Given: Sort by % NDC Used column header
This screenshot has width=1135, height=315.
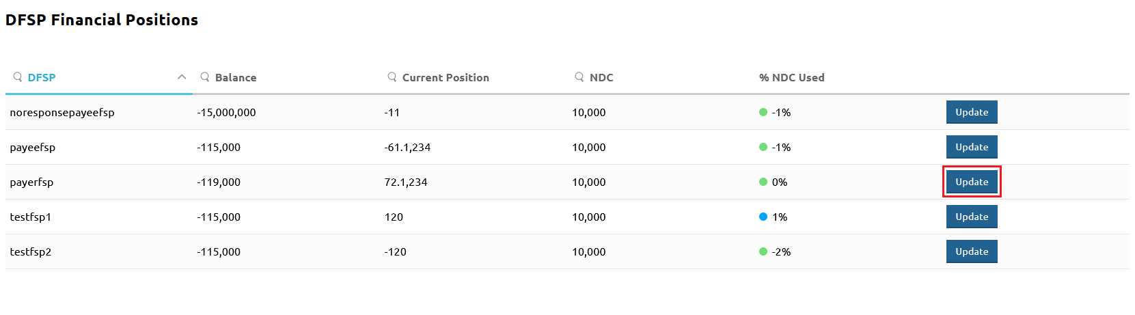Looking at the screenshot, I should click(791, 78).
